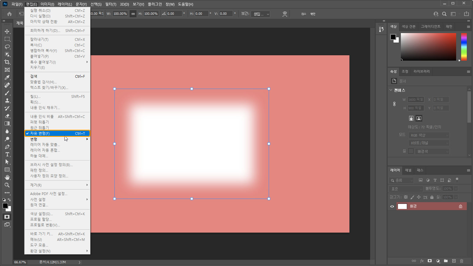Select the Horizontal Type tool
The image size is (473, 266).
point(7,154)
